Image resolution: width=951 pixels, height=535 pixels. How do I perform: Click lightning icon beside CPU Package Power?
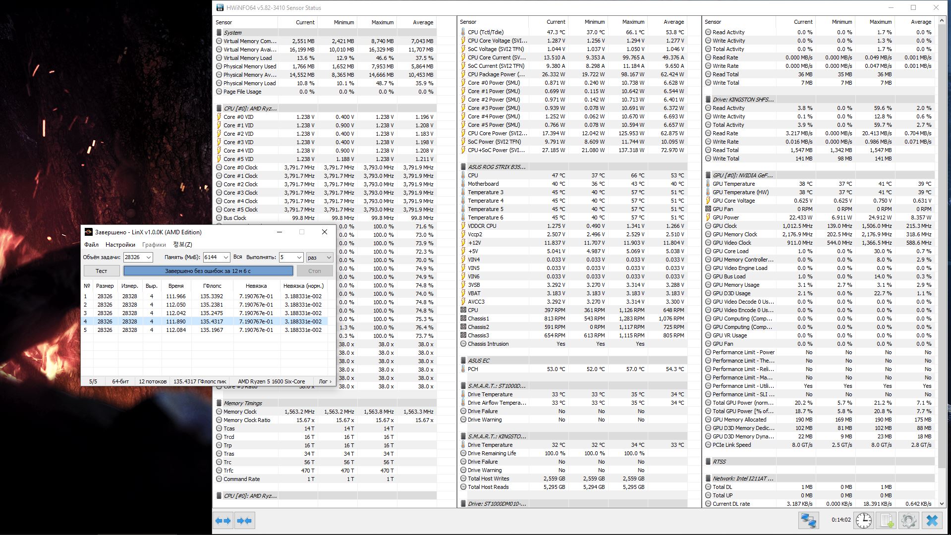coord(463,74)
